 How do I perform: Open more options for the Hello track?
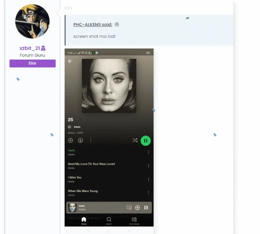coord(148,152)
